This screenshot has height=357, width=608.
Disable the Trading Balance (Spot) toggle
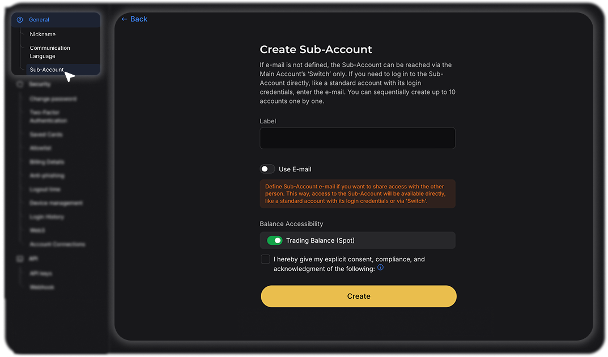pyautogui.click(x=275, y=240)
